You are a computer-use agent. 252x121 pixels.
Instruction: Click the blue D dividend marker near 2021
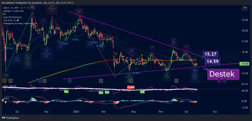coord(70,81)
